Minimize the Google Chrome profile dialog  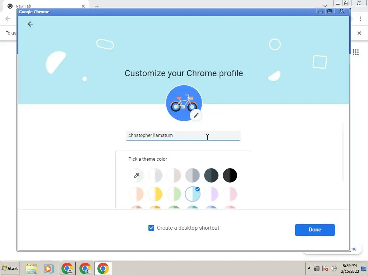click(320, 11)
